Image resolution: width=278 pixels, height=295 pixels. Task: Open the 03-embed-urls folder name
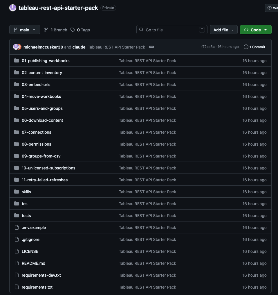36,85
